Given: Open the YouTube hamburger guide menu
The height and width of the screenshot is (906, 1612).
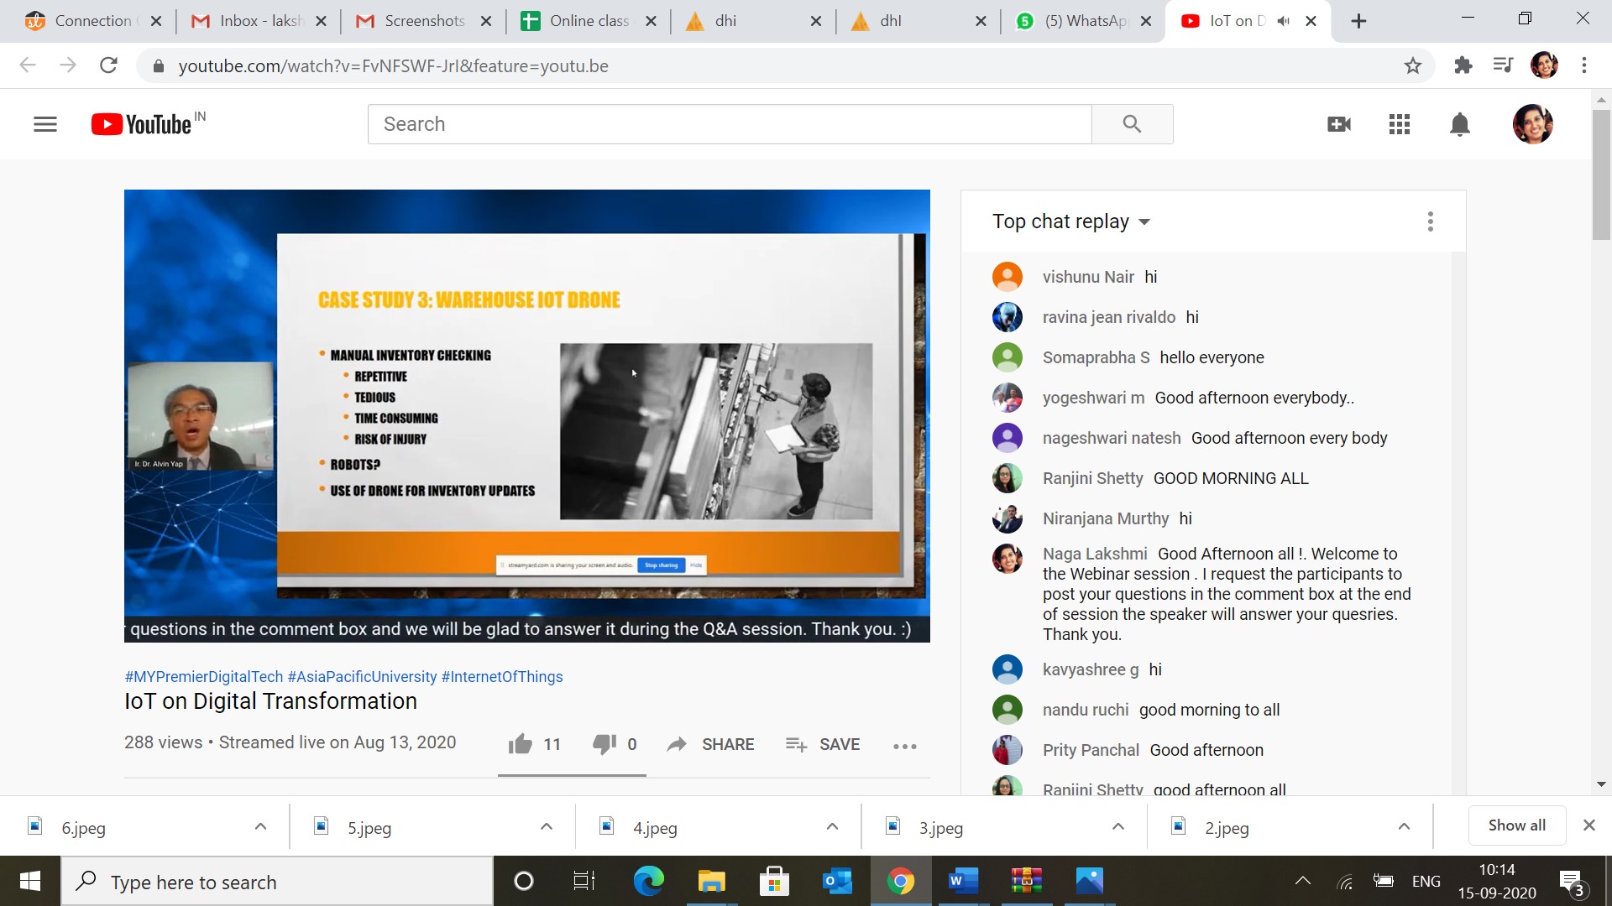Looking at the screenshot, I should coord(45,124).
